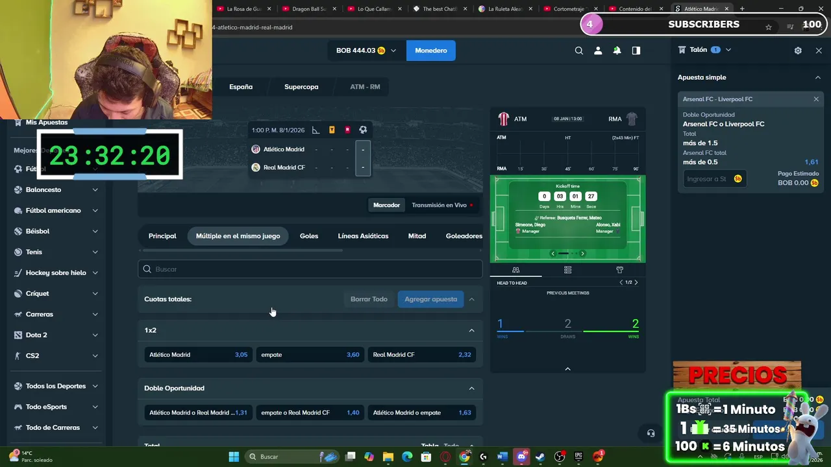
Task: Click the yellow card icon in match header
Action: pos(332,130)
